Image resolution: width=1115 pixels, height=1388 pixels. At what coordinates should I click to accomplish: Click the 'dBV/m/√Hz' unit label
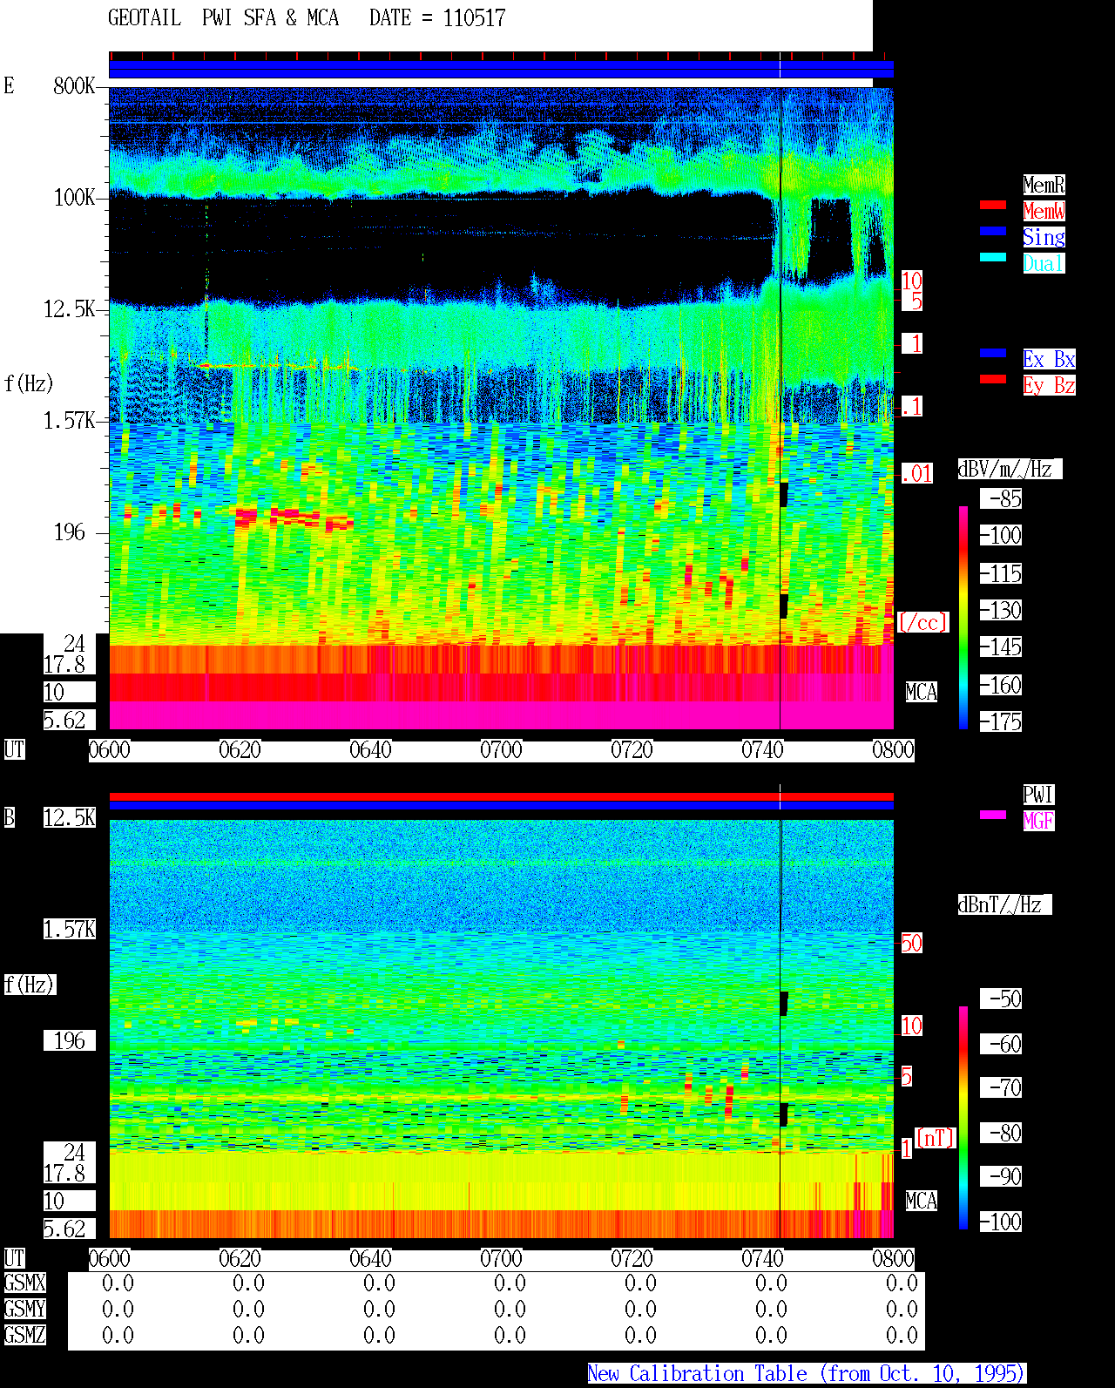tap(1010, 469)
